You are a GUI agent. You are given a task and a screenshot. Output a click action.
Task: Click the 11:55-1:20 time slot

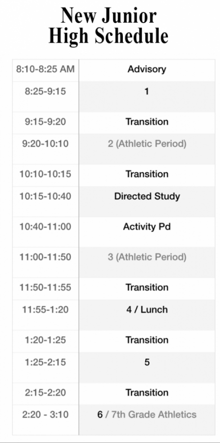[x=45, y=310]
